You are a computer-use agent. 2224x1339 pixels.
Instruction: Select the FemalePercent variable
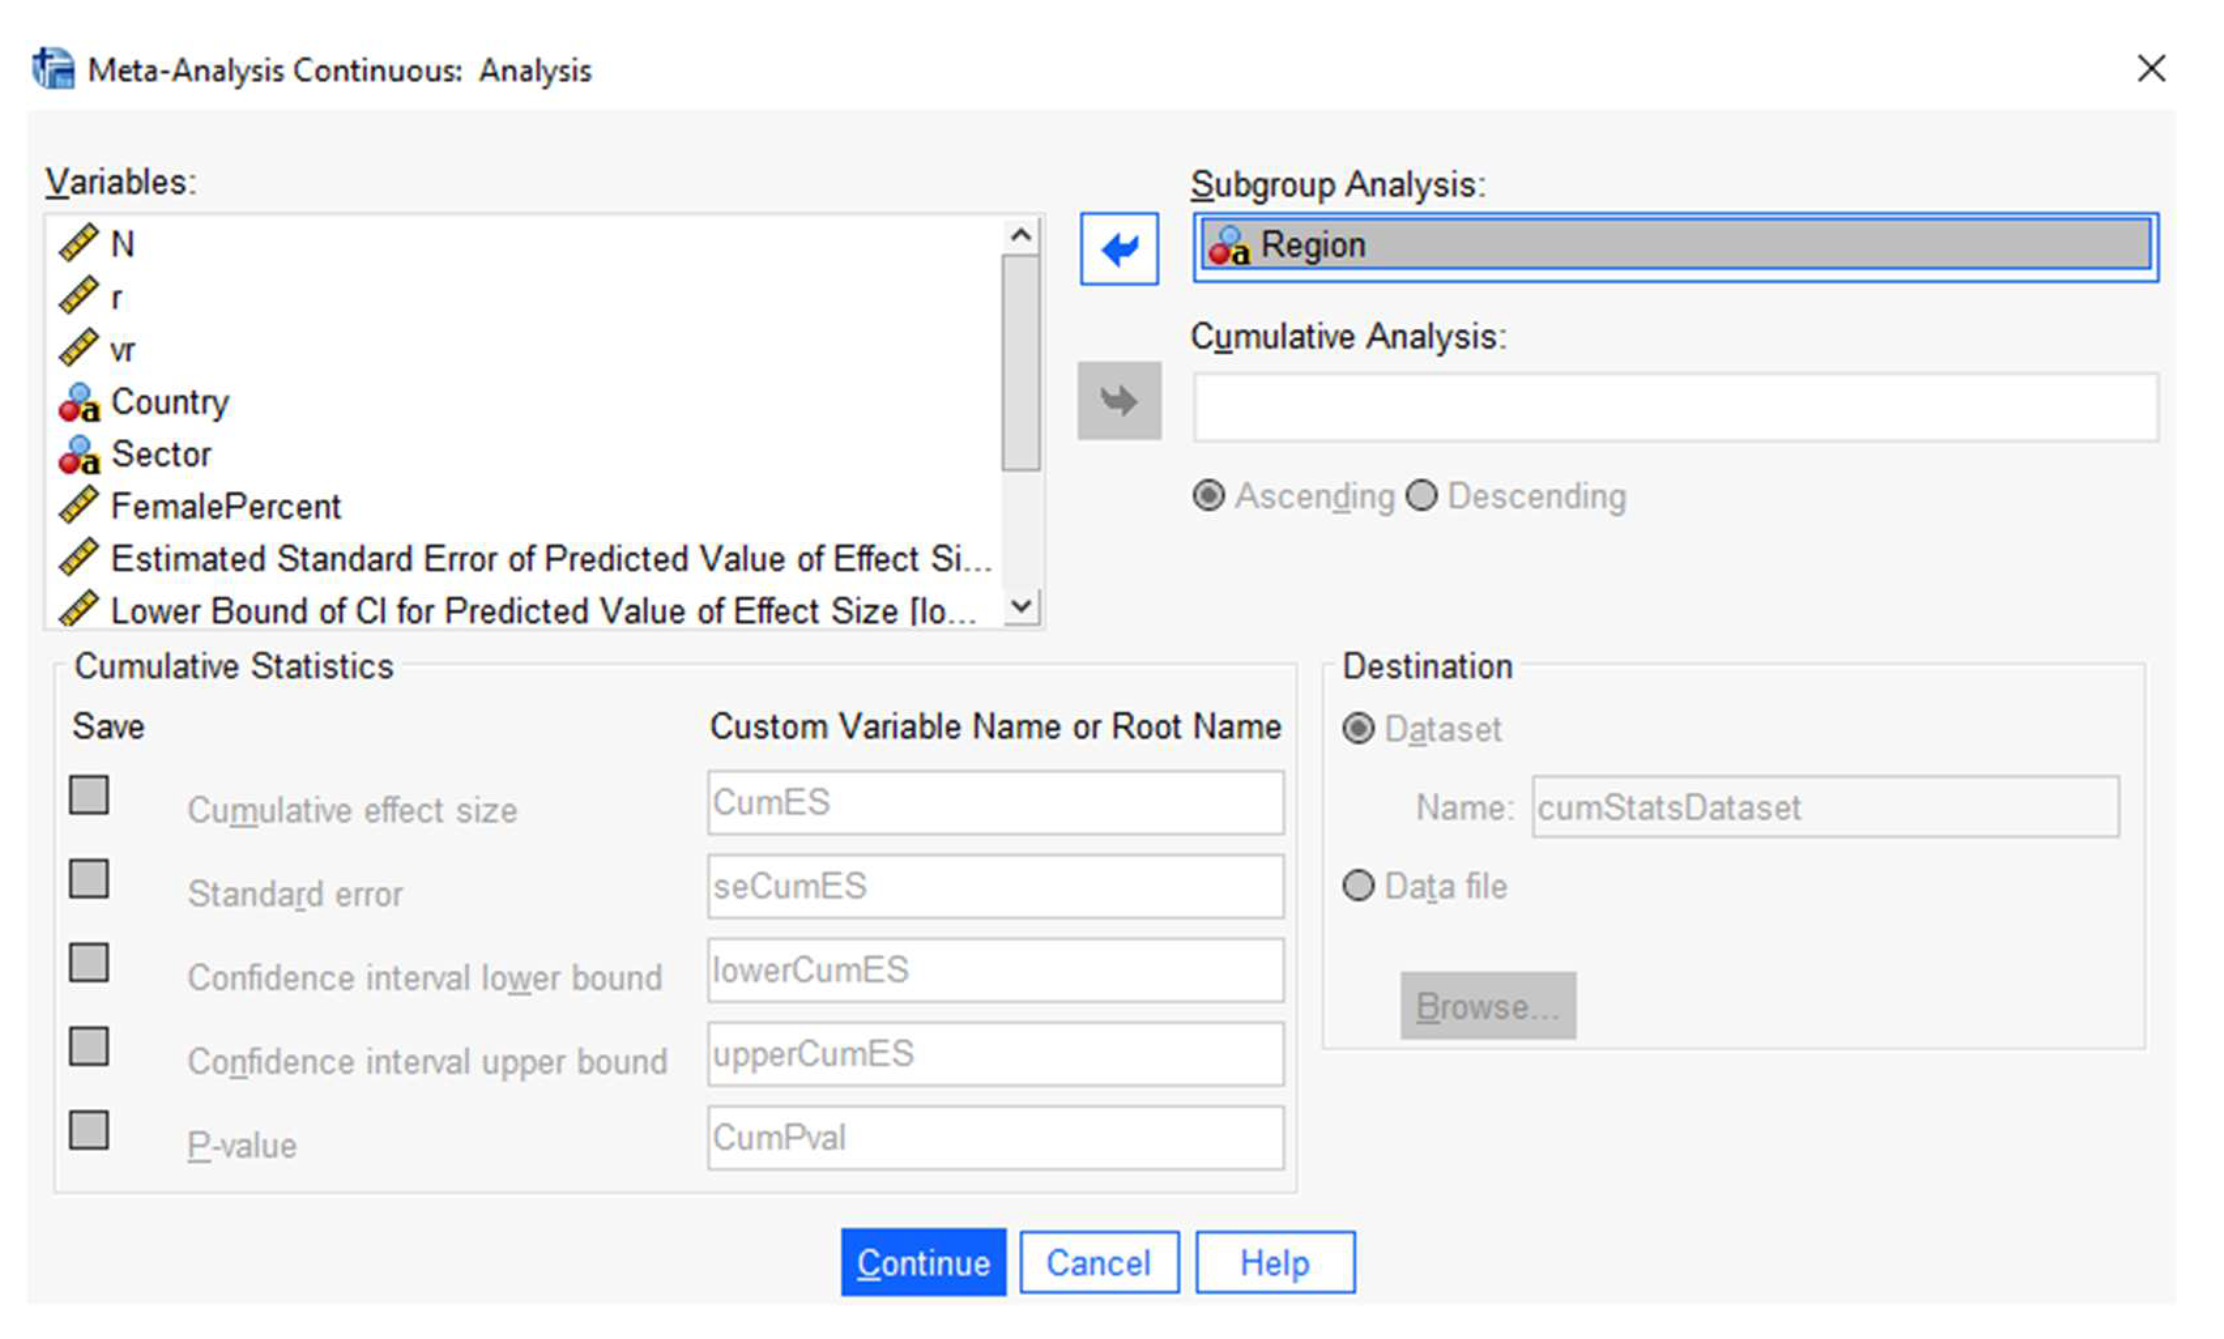[x=225, y=507]
